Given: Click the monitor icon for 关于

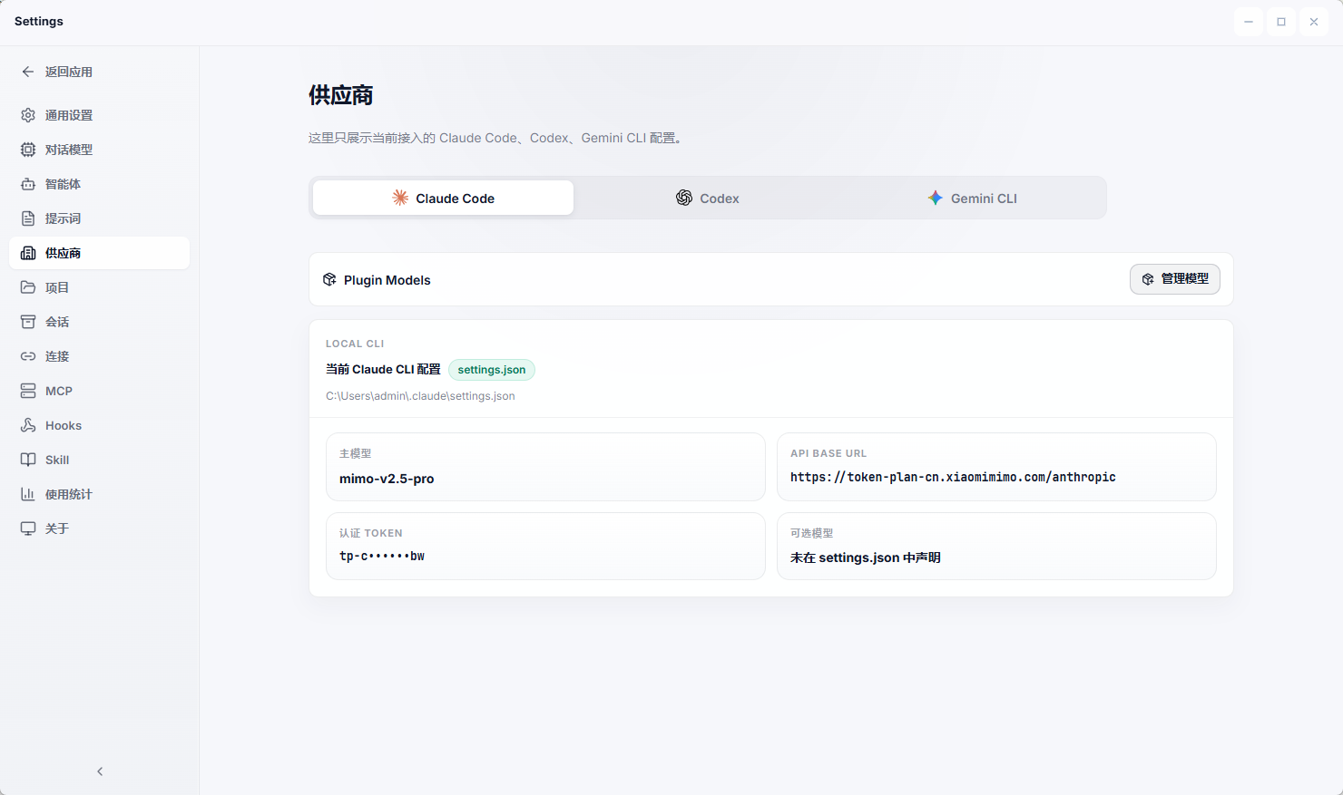Looking at the screenshot, I should [28, 528].
